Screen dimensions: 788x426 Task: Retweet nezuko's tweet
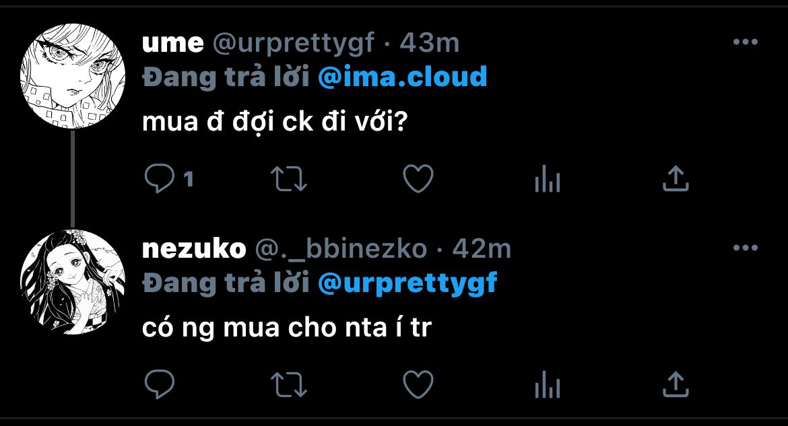pyautogui.click(x=289, y=384)
